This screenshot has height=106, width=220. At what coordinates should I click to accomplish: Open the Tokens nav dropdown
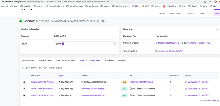click(x=191, y=14)
